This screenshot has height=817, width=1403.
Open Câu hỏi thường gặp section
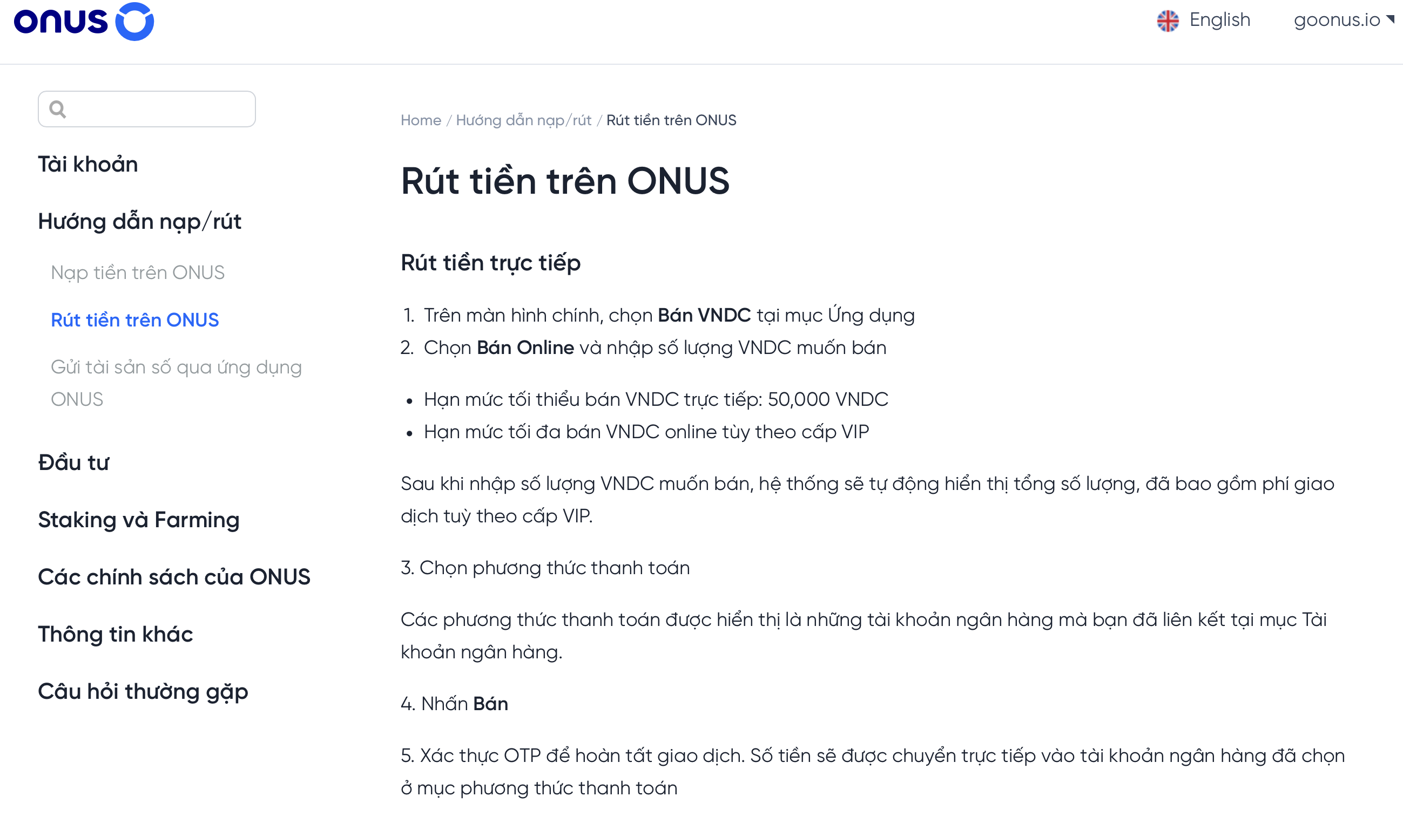point(143,692)
